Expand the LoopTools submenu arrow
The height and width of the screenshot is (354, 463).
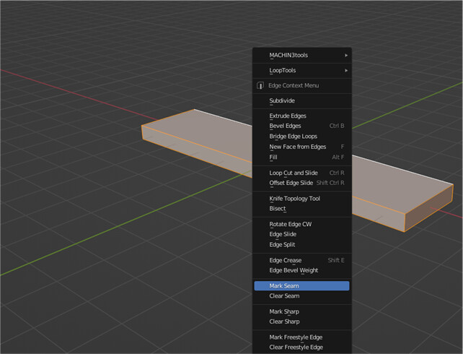pyautogui.click(x=346, y=70)
